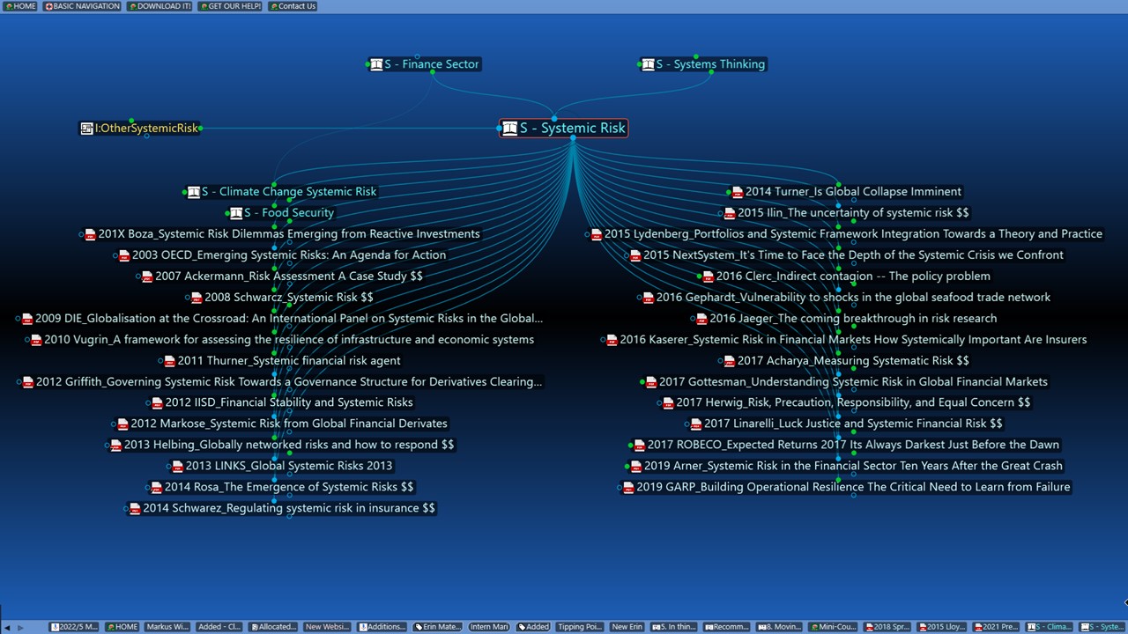The height and width of the screenshot is (634, 1128).
Task: Click the PDF icon beside 201X Boza
Action: tap(89, 234)
